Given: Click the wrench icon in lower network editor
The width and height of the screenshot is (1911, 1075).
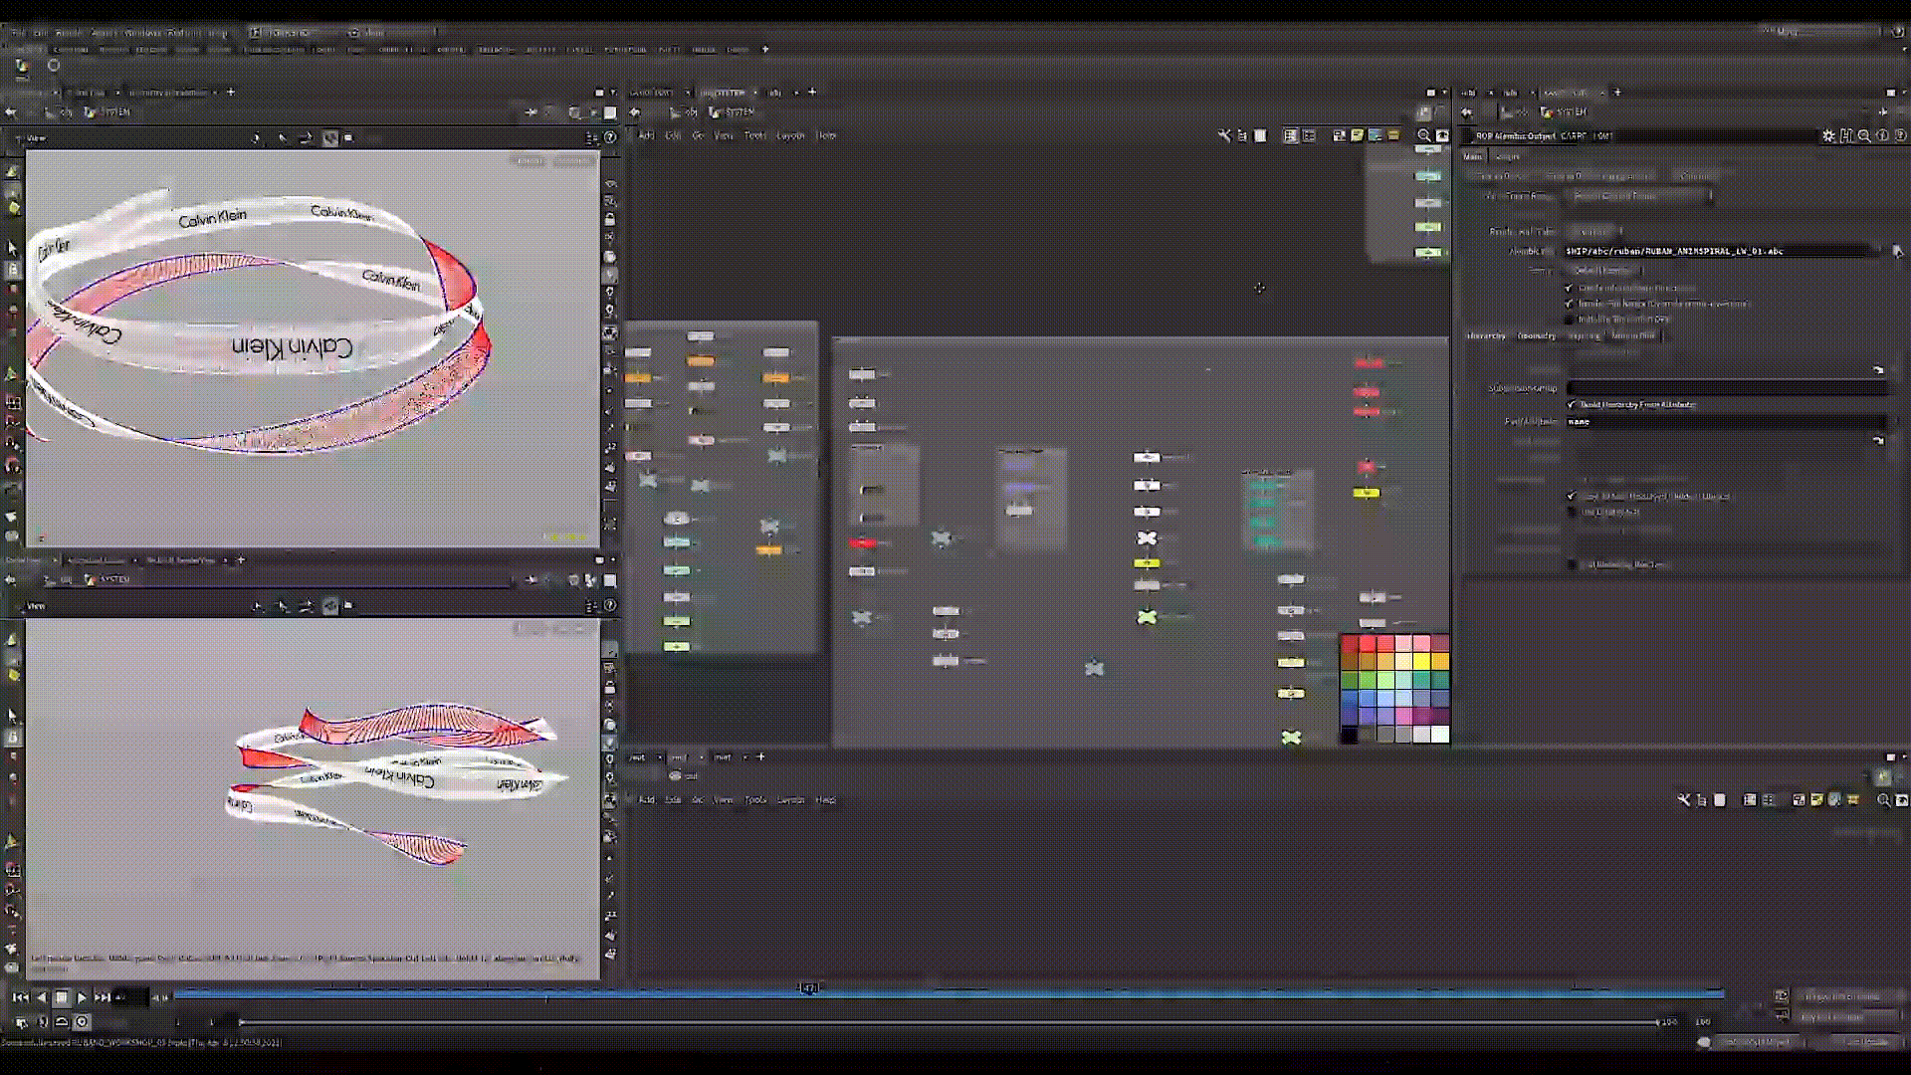Looking at the screenshot, I should pyautogui.click(x=1684, y=800).
